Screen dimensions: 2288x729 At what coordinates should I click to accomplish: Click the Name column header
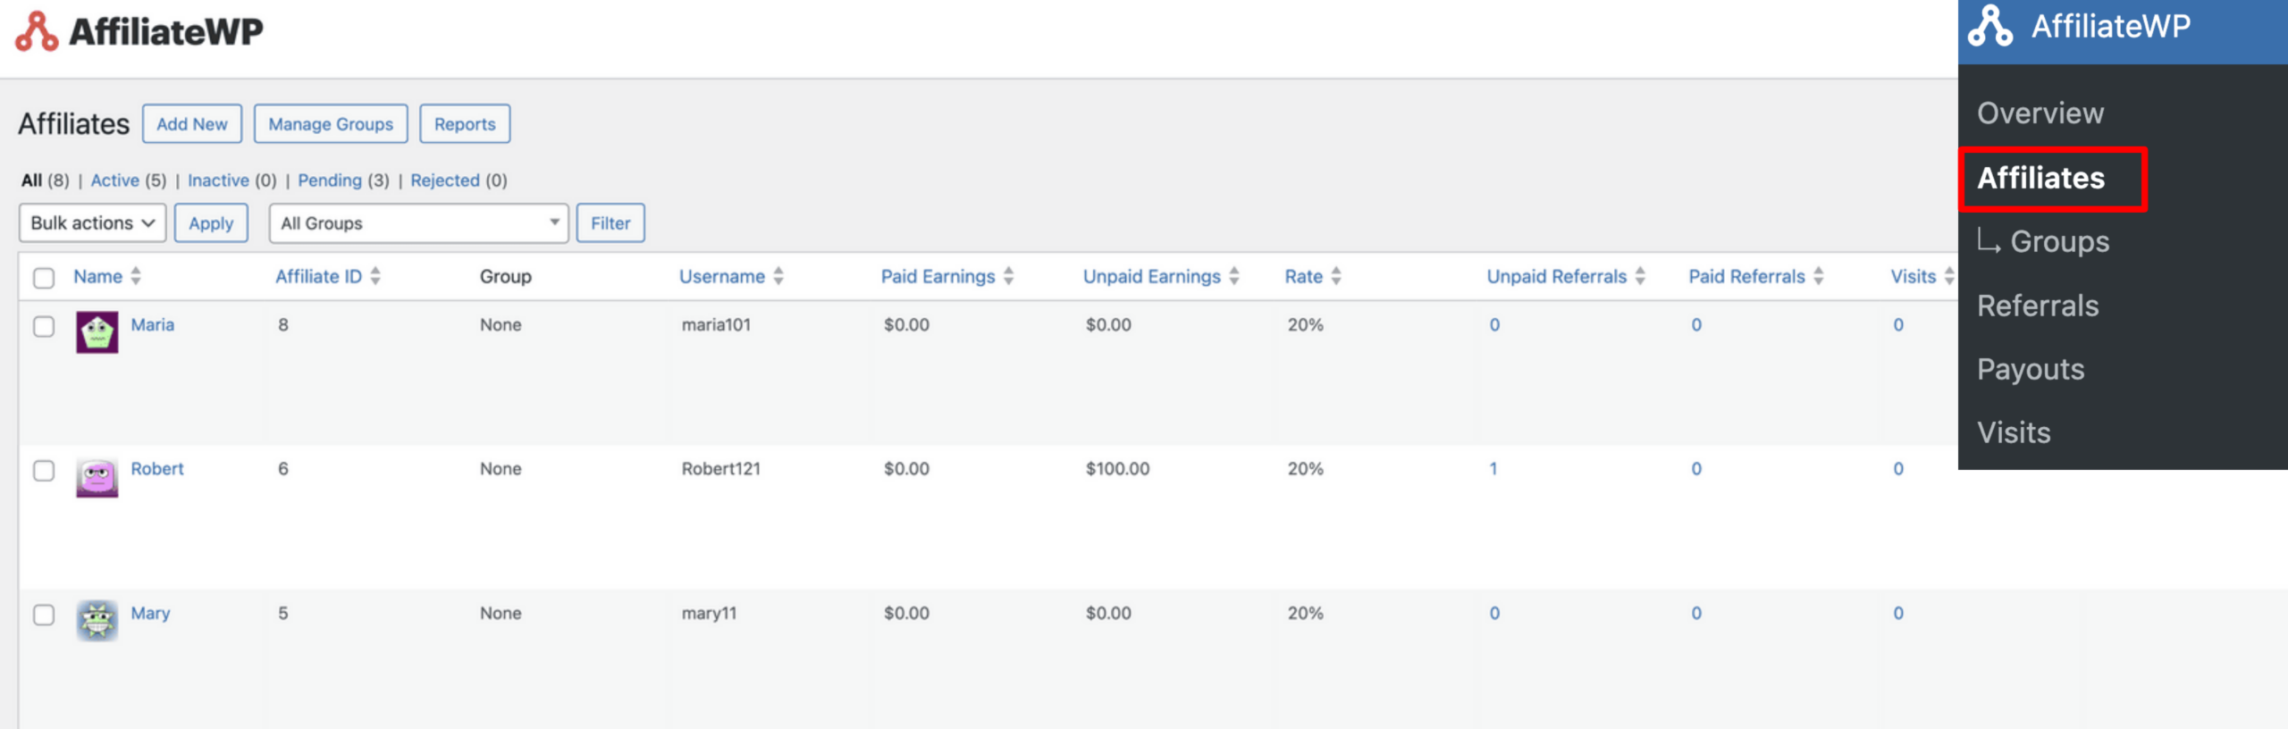coord(97,276)
